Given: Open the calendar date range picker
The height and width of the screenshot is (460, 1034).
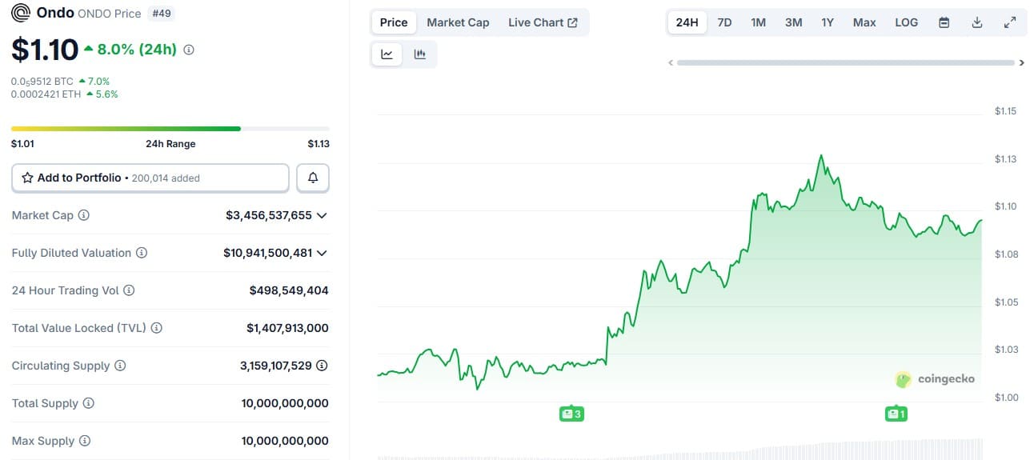Looking at the screenshot, I should tap(944, 22).
